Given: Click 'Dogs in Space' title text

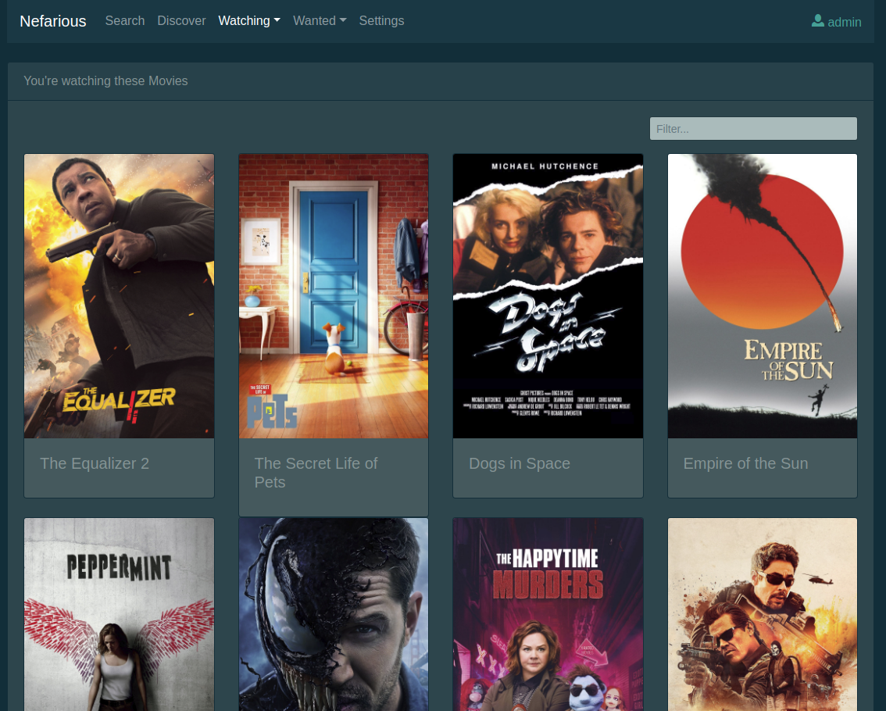Looking at the screenshot, I should point(520,463).
